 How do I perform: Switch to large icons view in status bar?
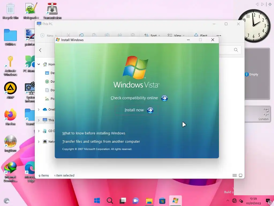pyautogui.click(x=241, y=175)
